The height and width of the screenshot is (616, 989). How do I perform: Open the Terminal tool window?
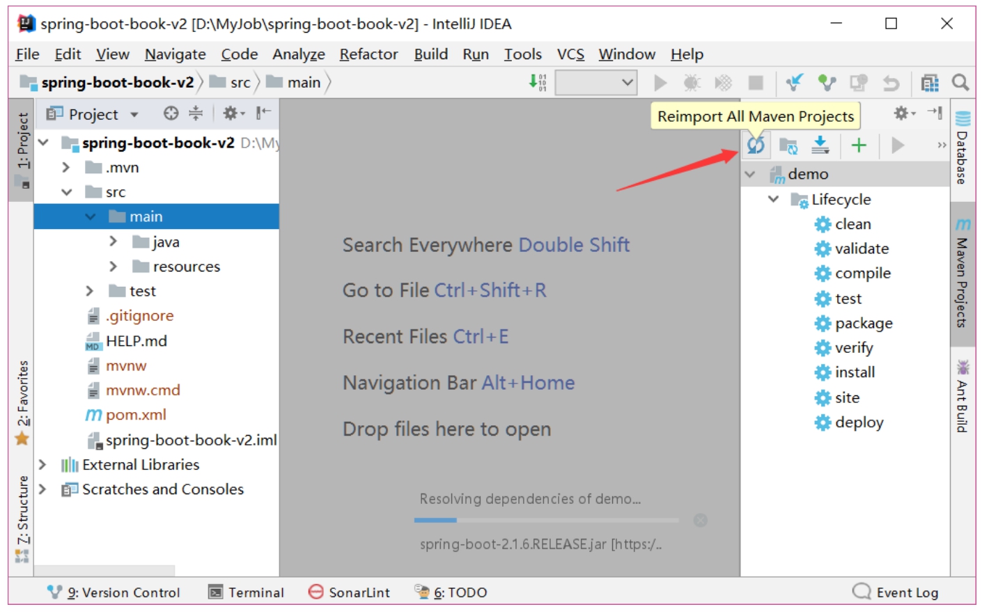coord(247,592)
